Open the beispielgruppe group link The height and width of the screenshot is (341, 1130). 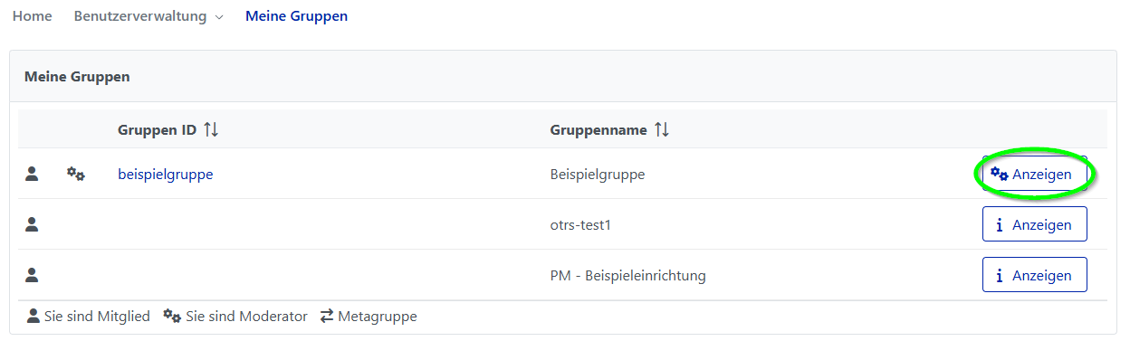point(166,174)
